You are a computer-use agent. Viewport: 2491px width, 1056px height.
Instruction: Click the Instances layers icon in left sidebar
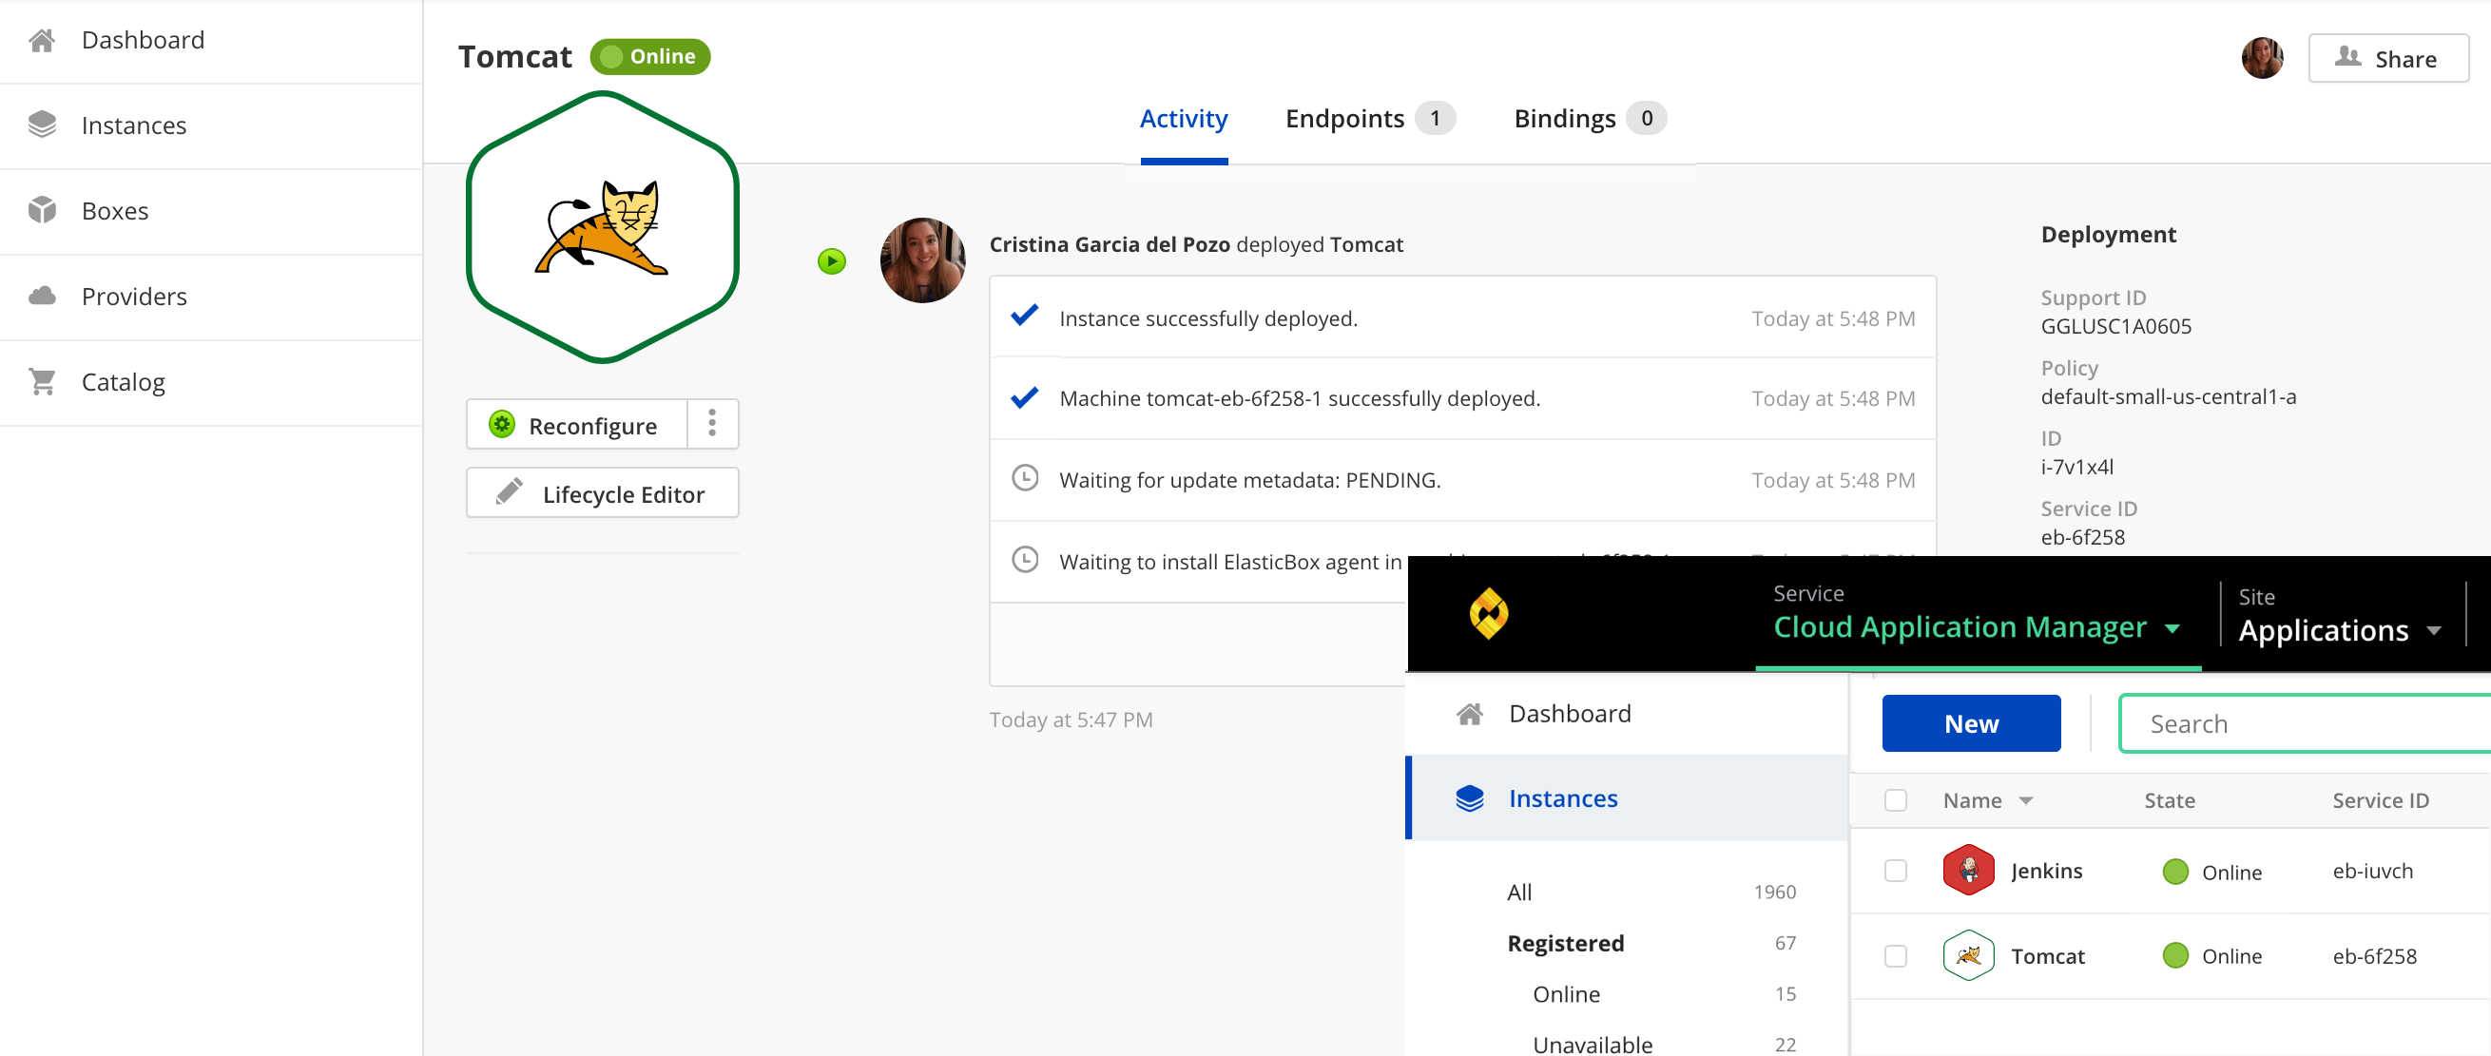(42, 125)
